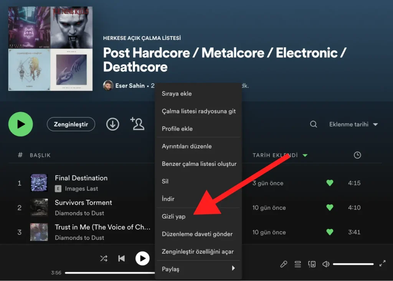
Task: Click the Final Destination album thumbnail
Action: coord(39,183)
